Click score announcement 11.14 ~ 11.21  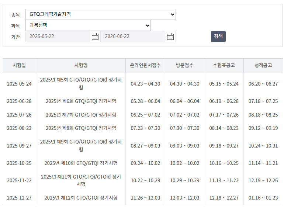[263, 163]
